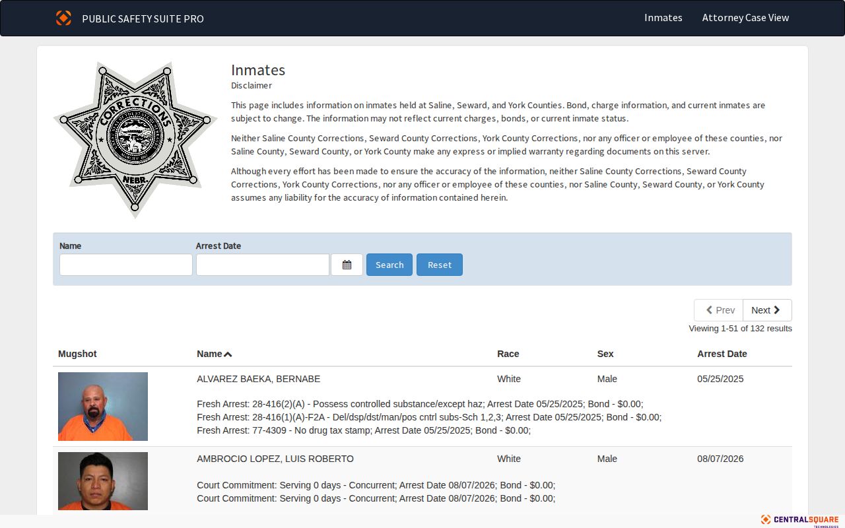Focus the Arrest Date input field
Viewport: 845px width, 528px height.
[x=263, y=265]
